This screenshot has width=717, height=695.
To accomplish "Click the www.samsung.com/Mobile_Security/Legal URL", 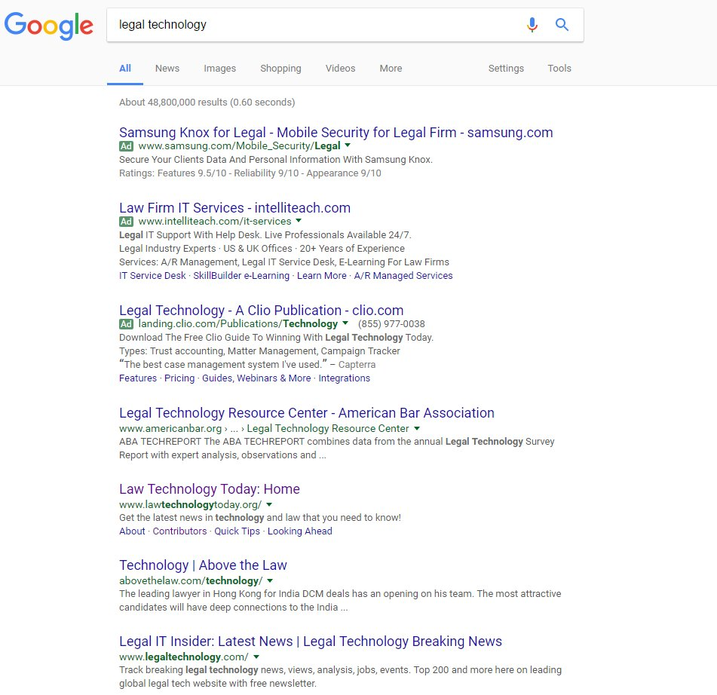I will coord(239,145).
